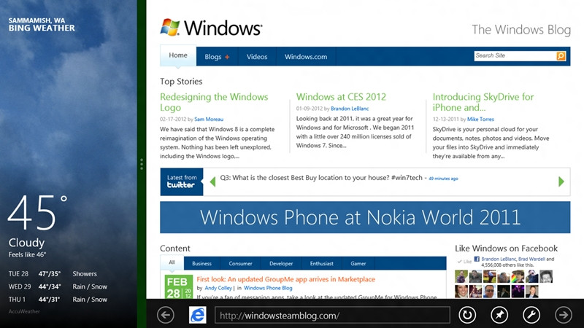
Task: Open 'Windows at CES 2012' story
Action: (x=341, y=97)
